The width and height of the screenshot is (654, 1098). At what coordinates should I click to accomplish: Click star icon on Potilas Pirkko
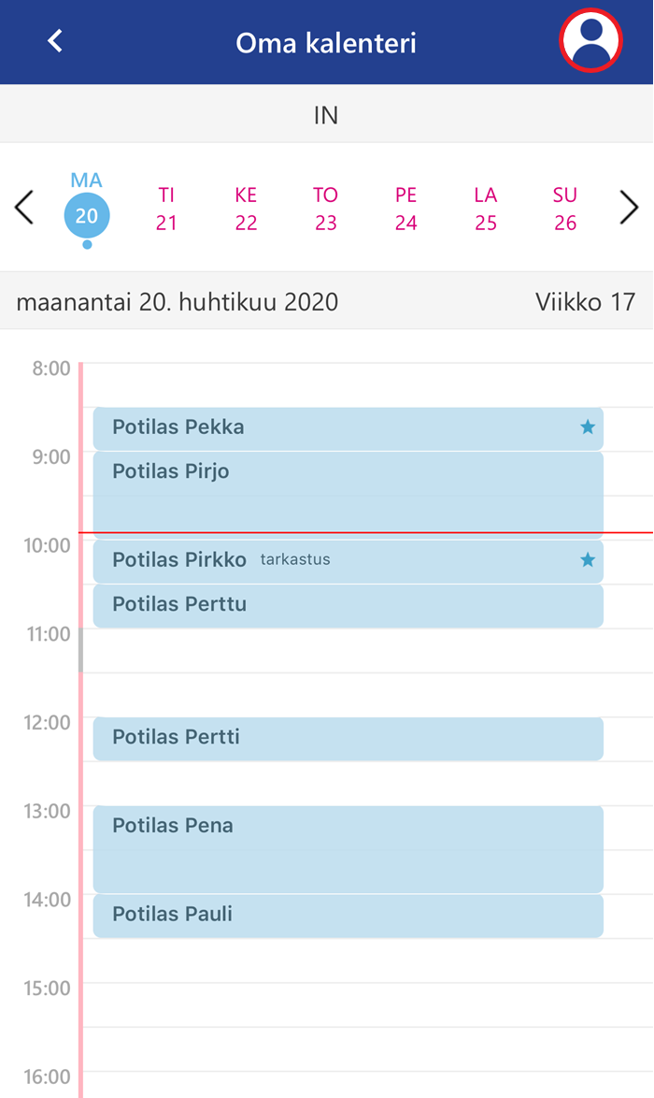click(x=588, y=559)
